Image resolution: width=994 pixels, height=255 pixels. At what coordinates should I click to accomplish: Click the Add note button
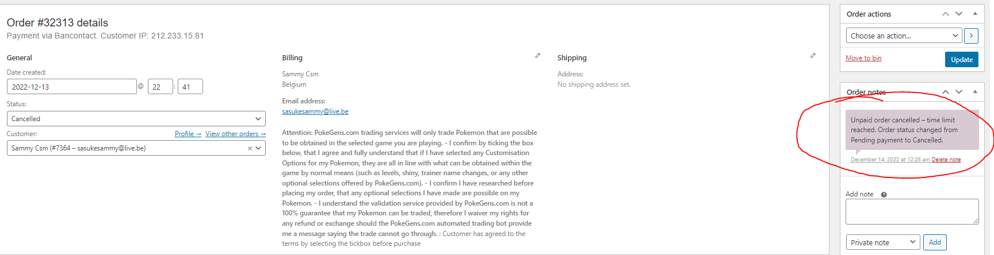(935, 242)
